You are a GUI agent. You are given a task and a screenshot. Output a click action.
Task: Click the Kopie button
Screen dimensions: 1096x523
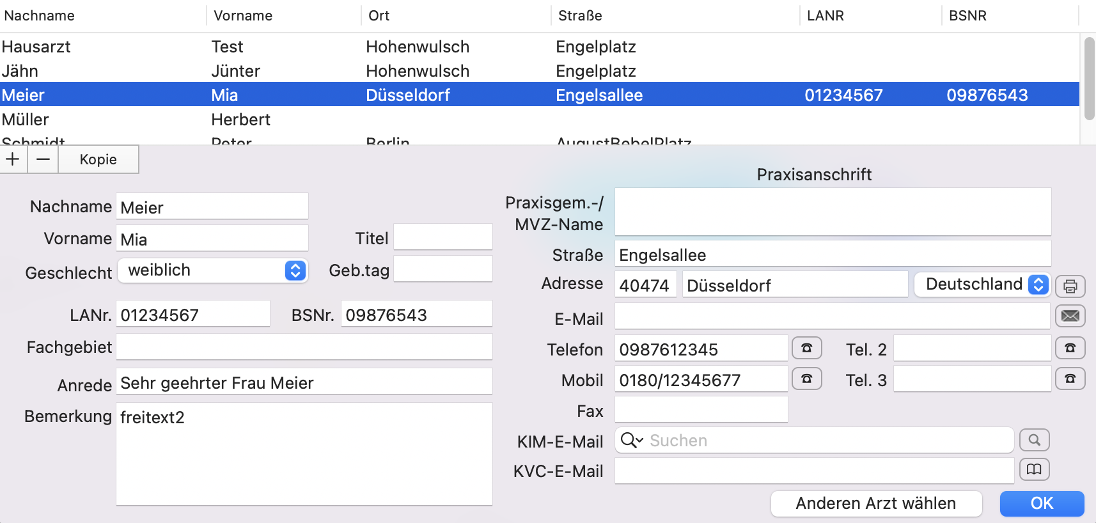98,159
